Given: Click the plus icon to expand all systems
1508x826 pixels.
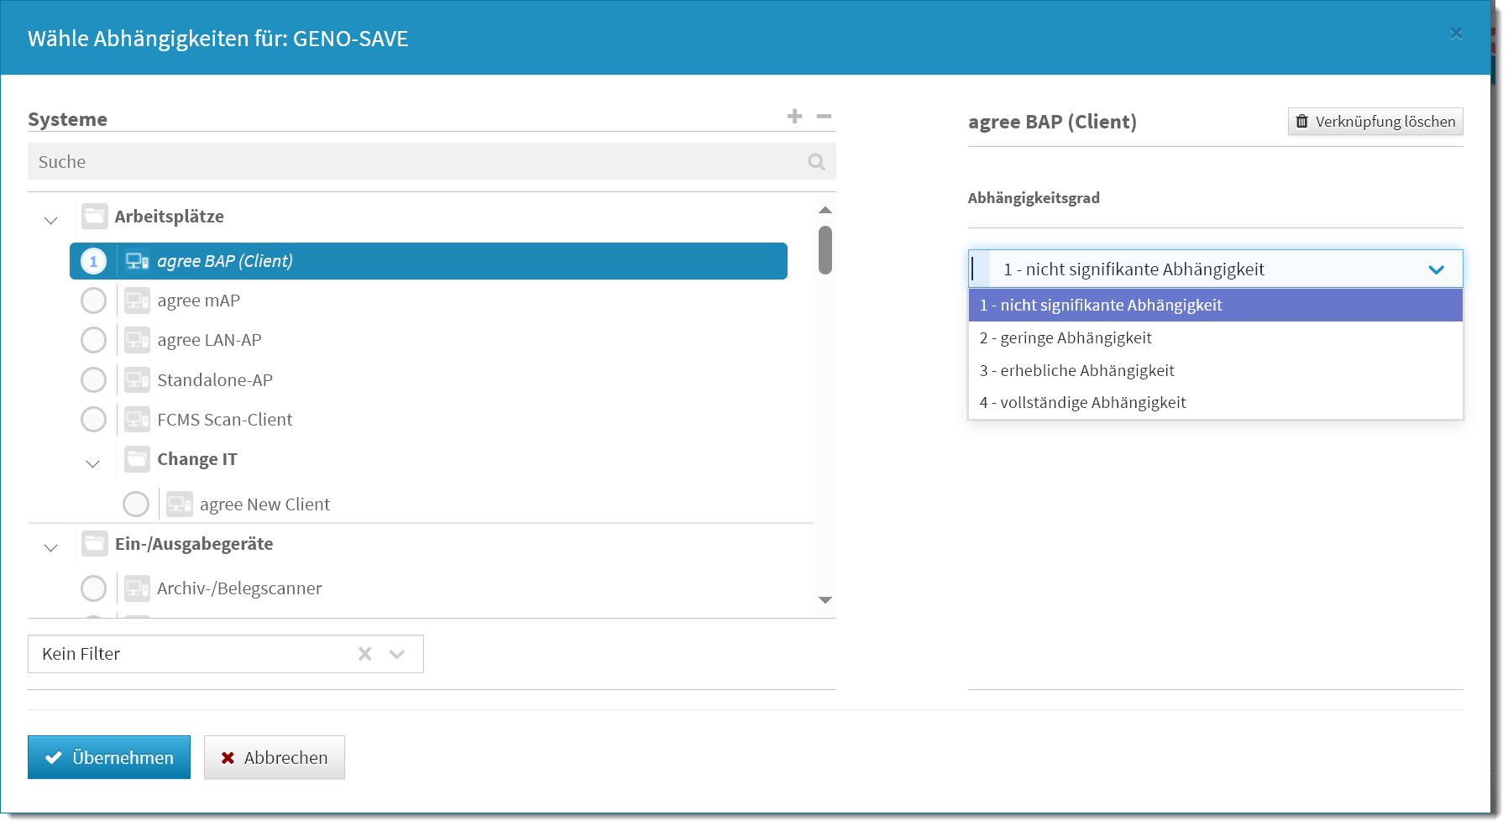Looking at the screenshot, I should click(x=794, y=117).
